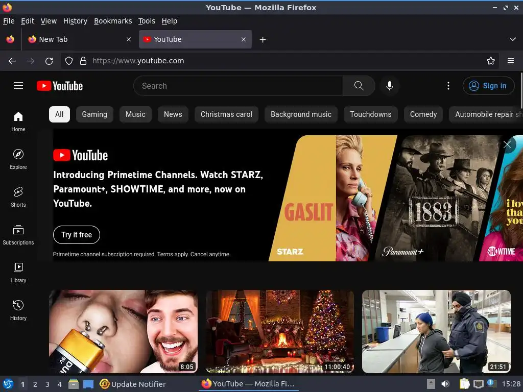Open the volume speaker tray icon
Screen dimensions: 523x392
[445, 384]
